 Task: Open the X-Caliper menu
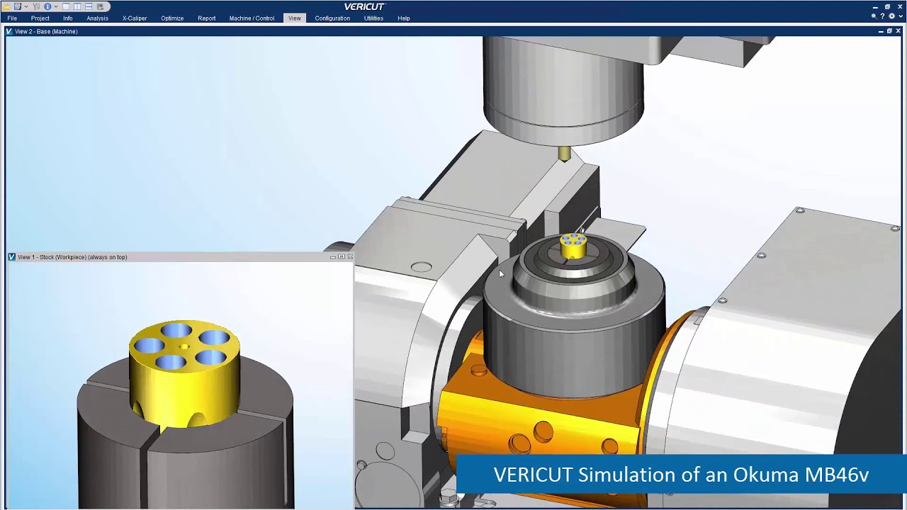(135, 18)
